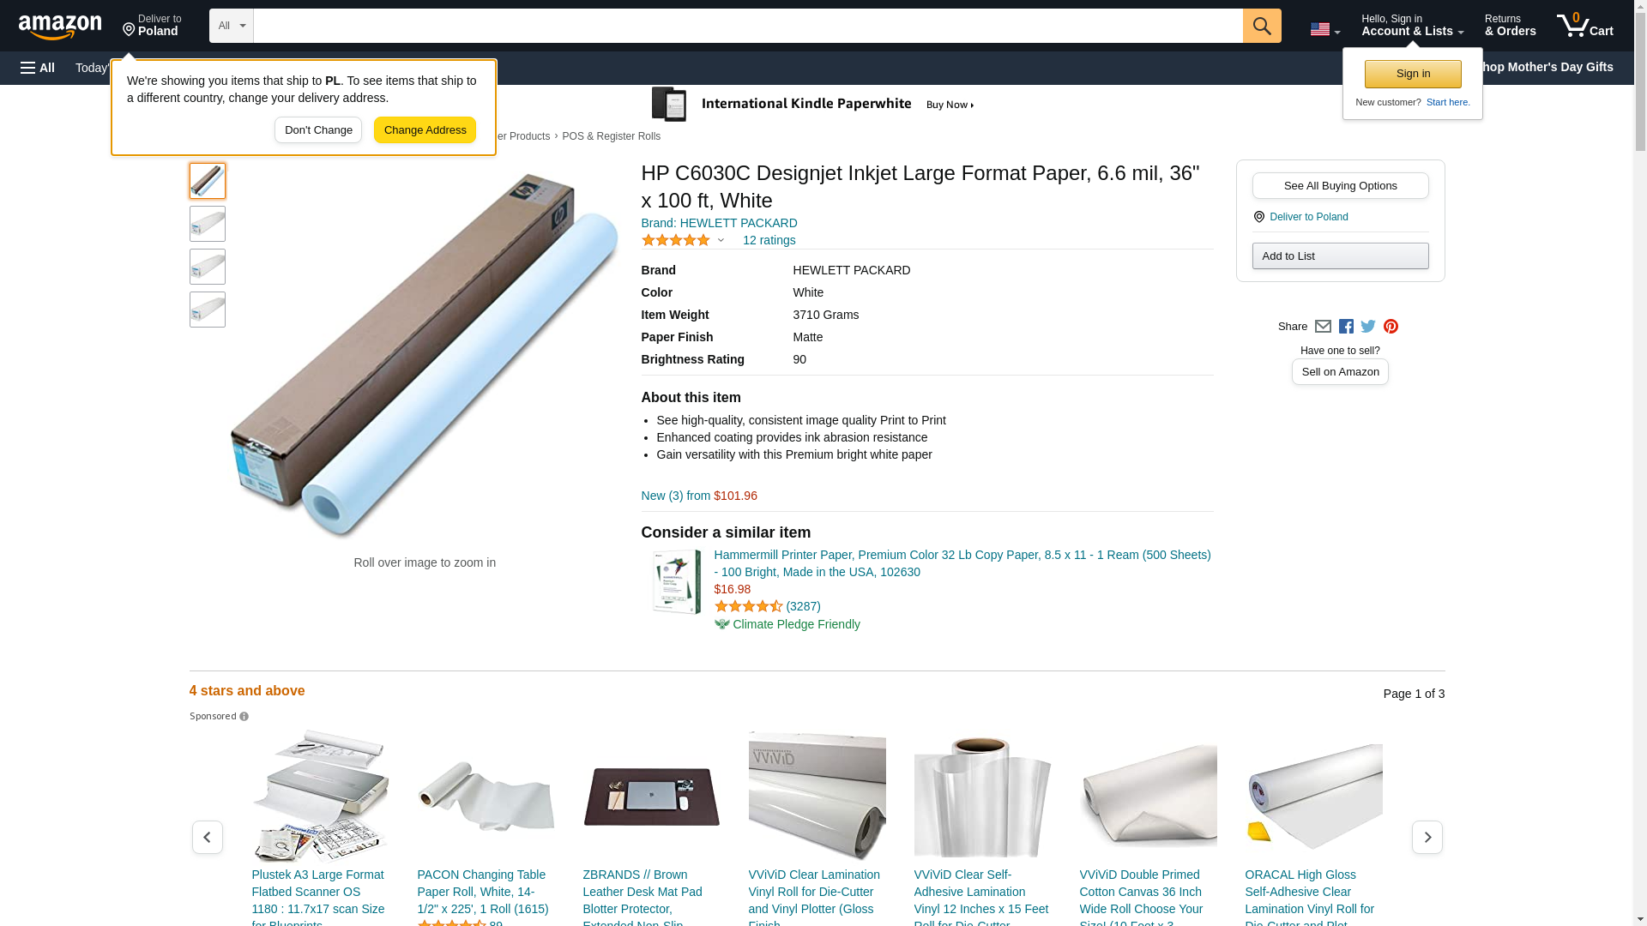This screenshot has width=1647, height=926.
Task: Click Change Address button
Action: click(x=425, y=130)
